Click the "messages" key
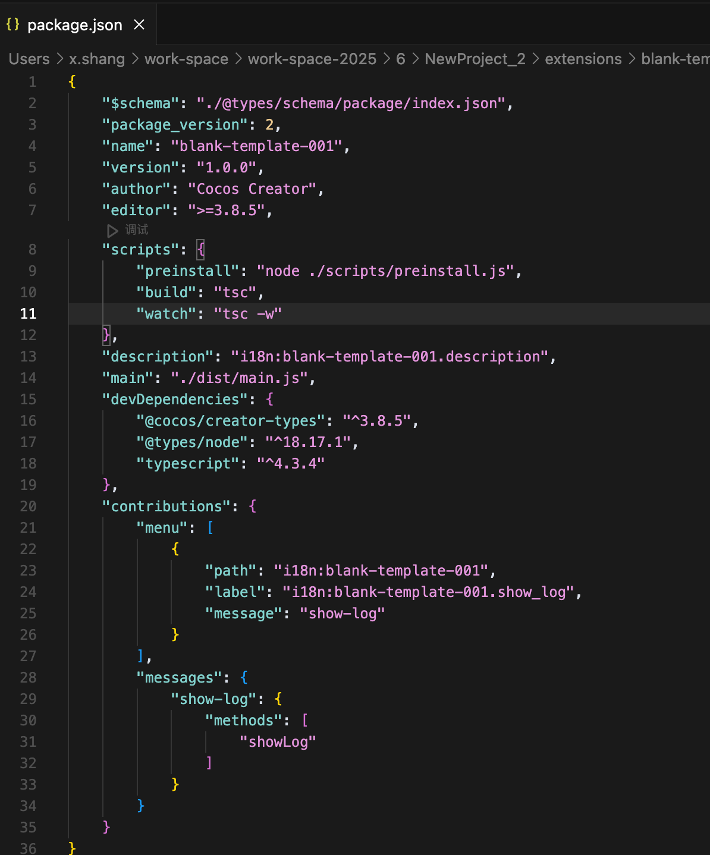The width and height of the screenshot is (710, 855). point(180,677)
